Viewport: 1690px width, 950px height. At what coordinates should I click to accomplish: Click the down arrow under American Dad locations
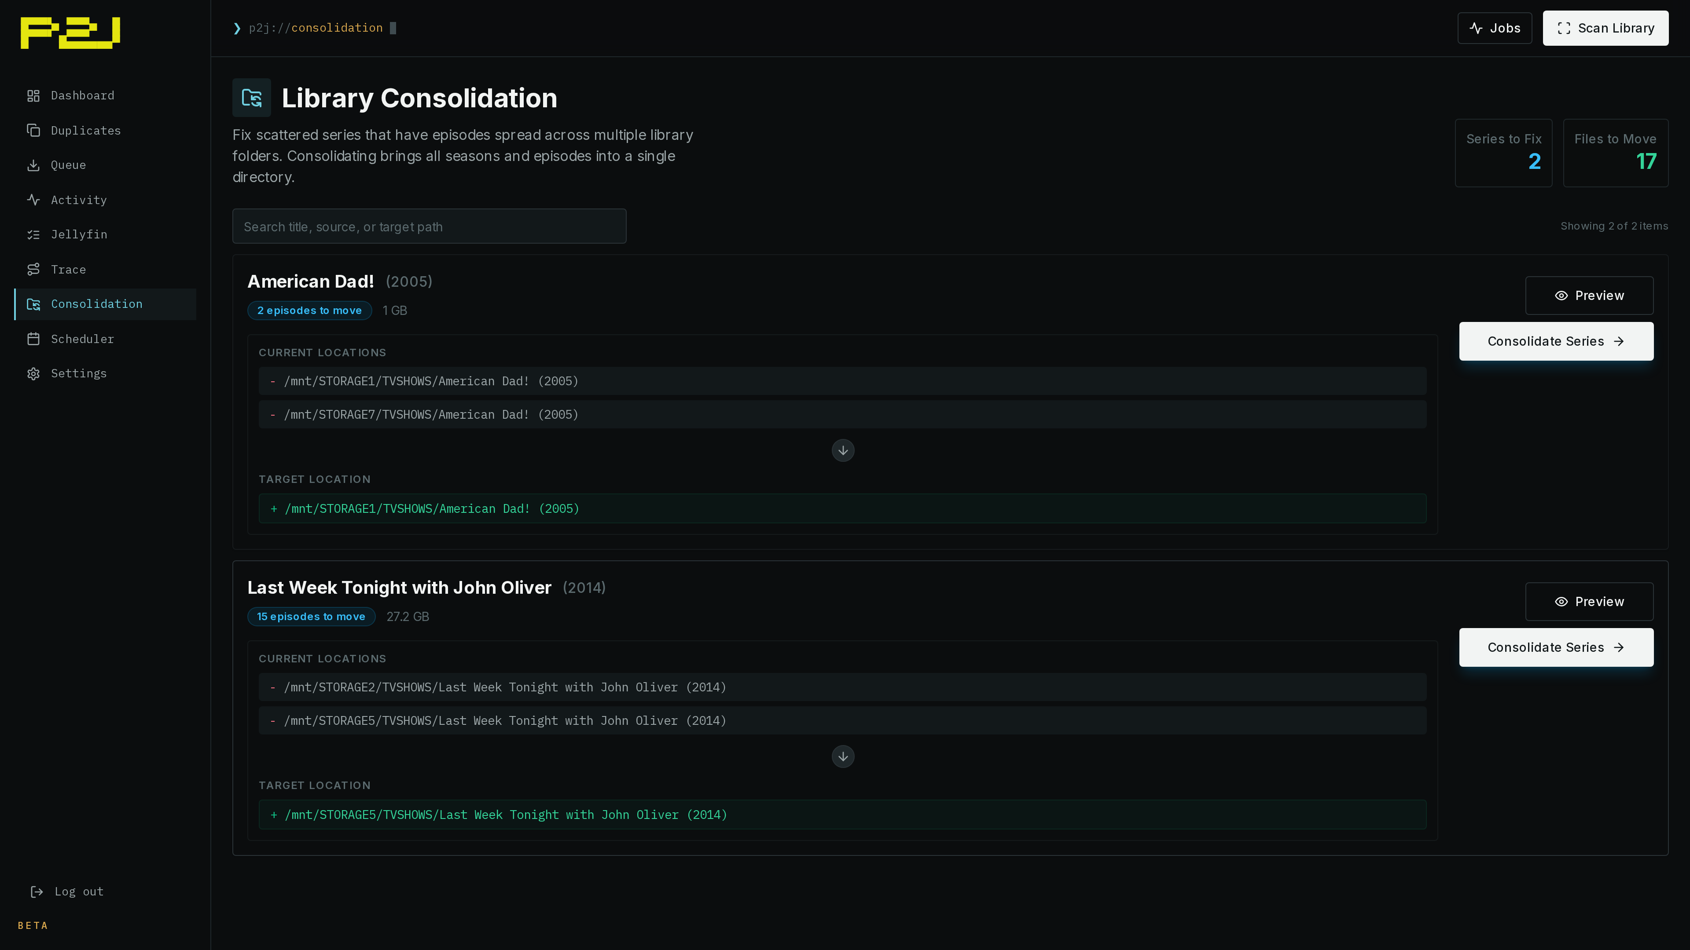click(843, 450)
